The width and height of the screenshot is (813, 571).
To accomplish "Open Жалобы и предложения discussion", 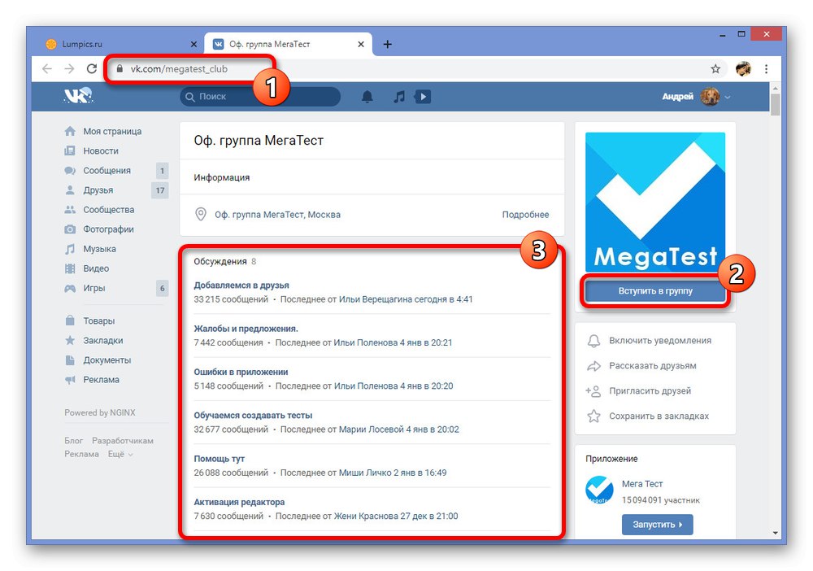I will pos(246,329).
